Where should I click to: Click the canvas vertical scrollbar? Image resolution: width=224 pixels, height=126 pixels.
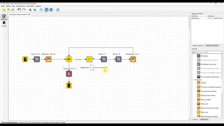click(189, 68)
